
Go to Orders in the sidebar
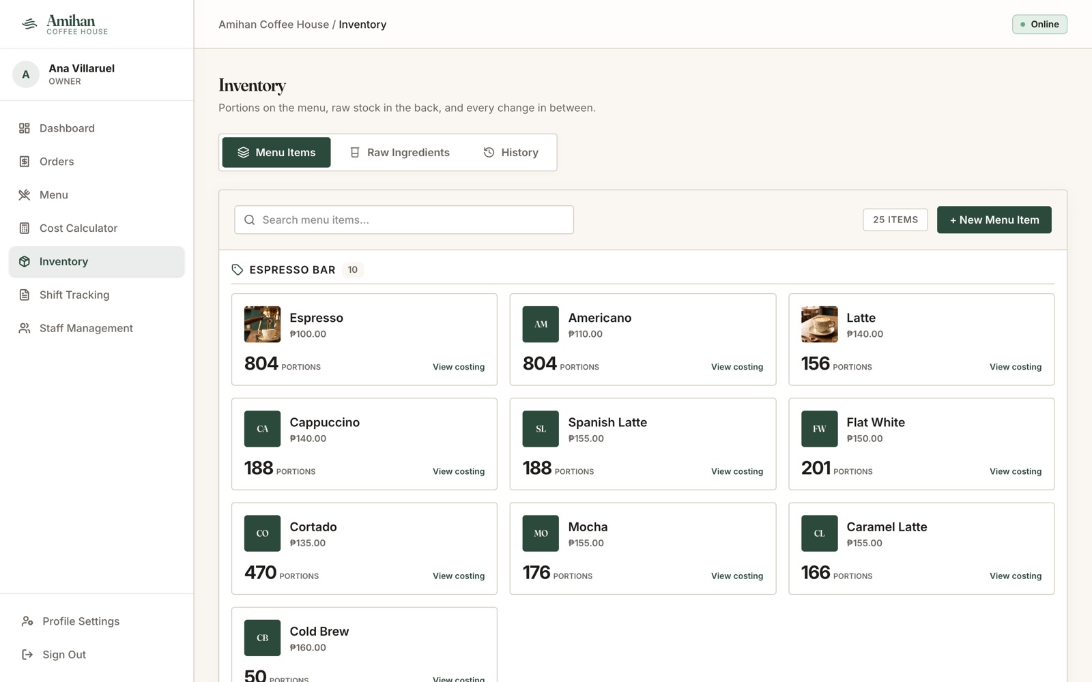point(96,162)
